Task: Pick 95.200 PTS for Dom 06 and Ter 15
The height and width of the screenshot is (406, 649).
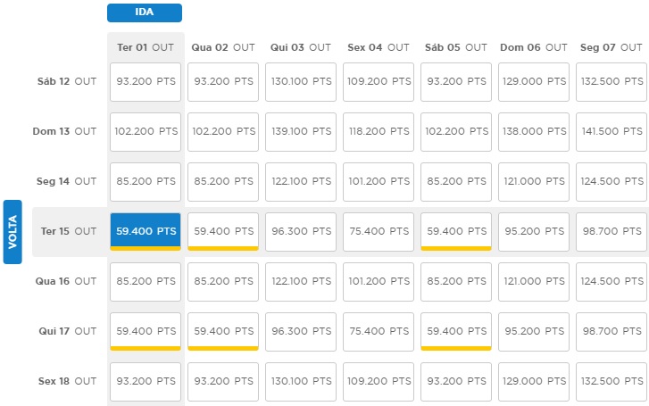Action: [x=534, y=231]
